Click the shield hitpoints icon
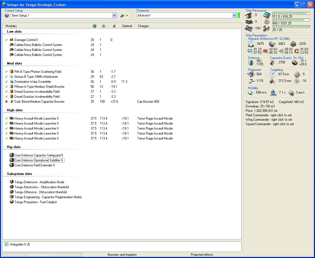Screen dimensions: 315x258 [x=251, y=44]
